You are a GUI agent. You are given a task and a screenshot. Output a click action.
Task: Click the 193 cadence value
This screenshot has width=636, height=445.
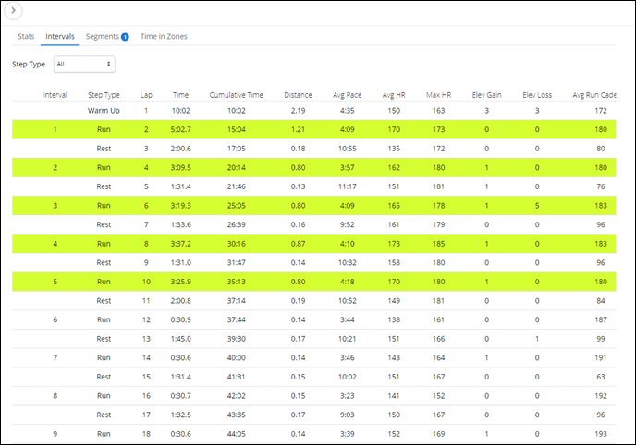click(x=601, y=434)
